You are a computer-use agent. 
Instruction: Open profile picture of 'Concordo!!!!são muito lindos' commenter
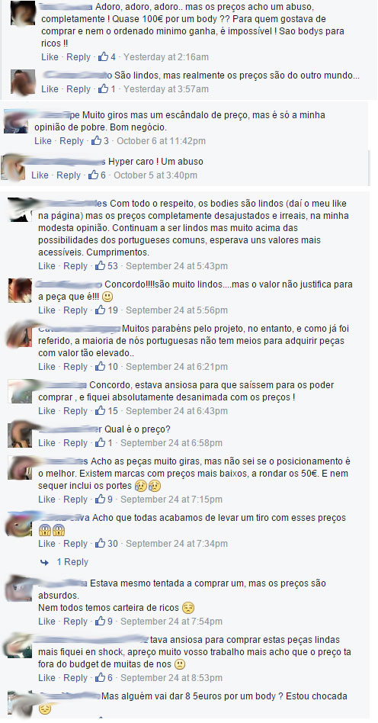coord(20,291)
